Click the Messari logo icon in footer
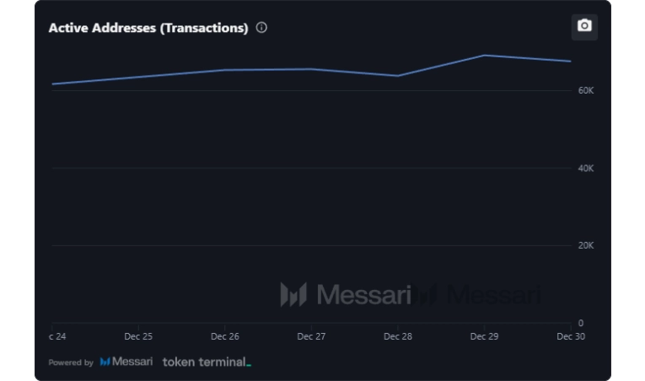Image resolution: width=645 pixels, height=381 pixels. tap(105, 362)
